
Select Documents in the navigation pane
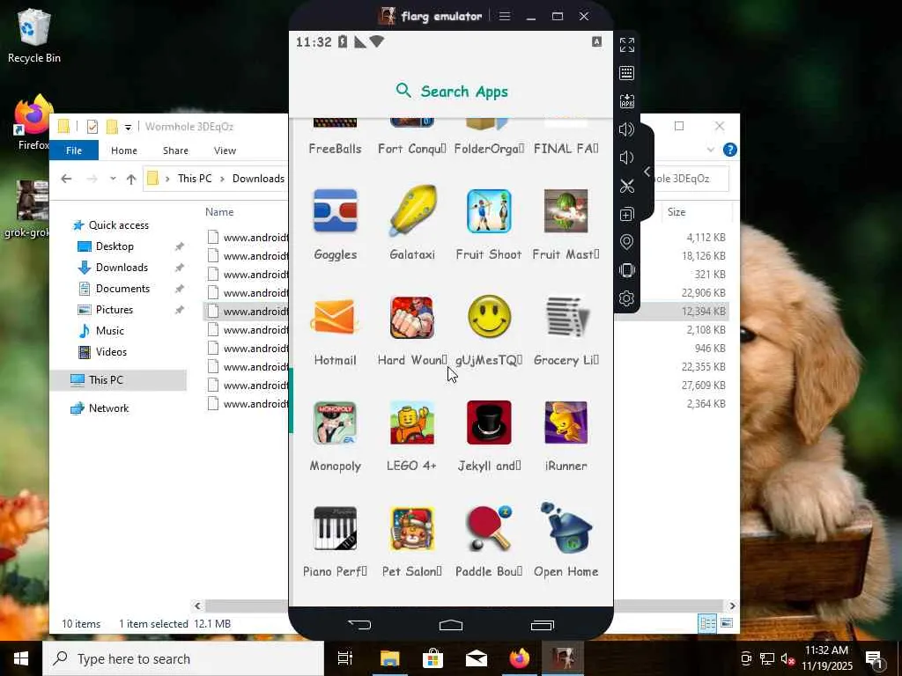tap(122, 289)
